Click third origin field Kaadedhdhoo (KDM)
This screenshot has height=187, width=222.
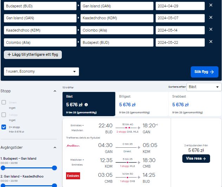click(40, 30)
